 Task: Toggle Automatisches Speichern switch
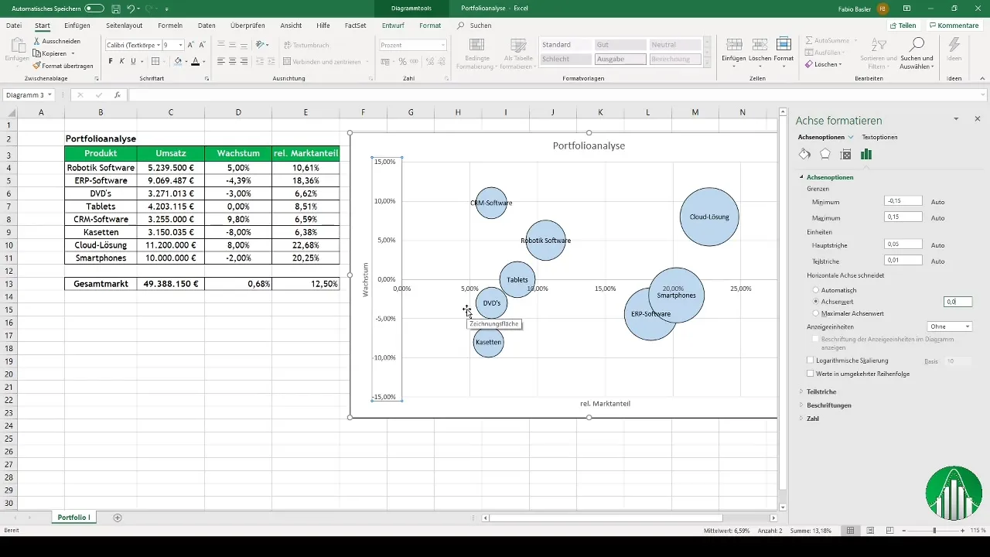tap(94, 8)
